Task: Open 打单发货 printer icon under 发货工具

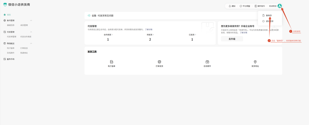Action: point(159,62)
